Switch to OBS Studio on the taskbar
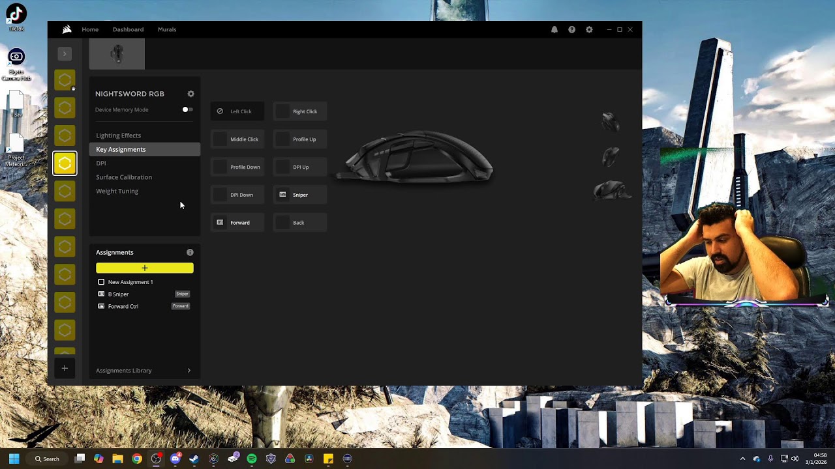This screenshot has height=469, width=835. (156, 459)
